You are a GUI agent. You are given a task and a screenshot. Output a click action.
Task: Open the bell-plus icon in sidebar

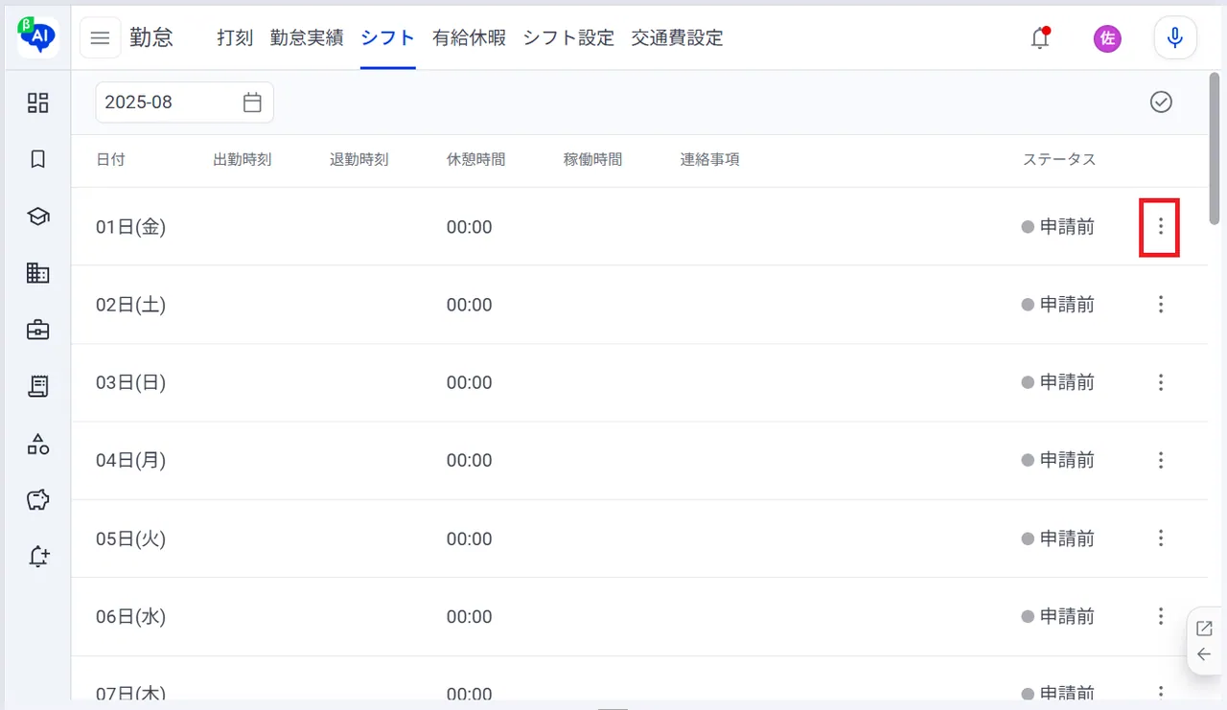[x=37, y=557]
